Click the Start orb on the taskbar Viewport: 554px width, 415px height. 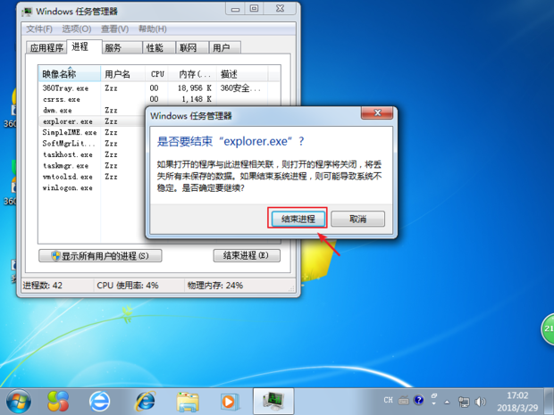(19, 402)
